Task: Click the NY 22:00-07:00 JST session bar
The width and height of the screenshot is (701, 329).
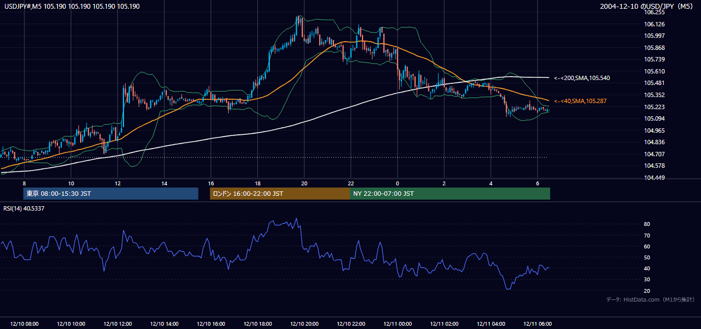Action: 450,194
